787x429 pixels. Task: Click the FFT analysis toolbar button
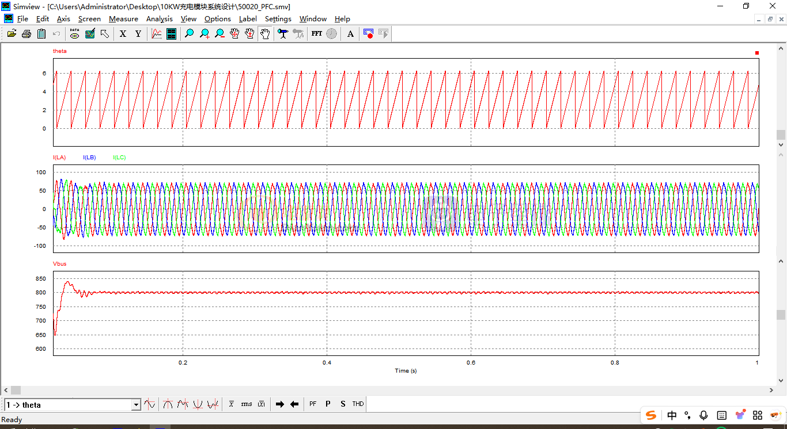pyautogui.click(x=317, y=34)
